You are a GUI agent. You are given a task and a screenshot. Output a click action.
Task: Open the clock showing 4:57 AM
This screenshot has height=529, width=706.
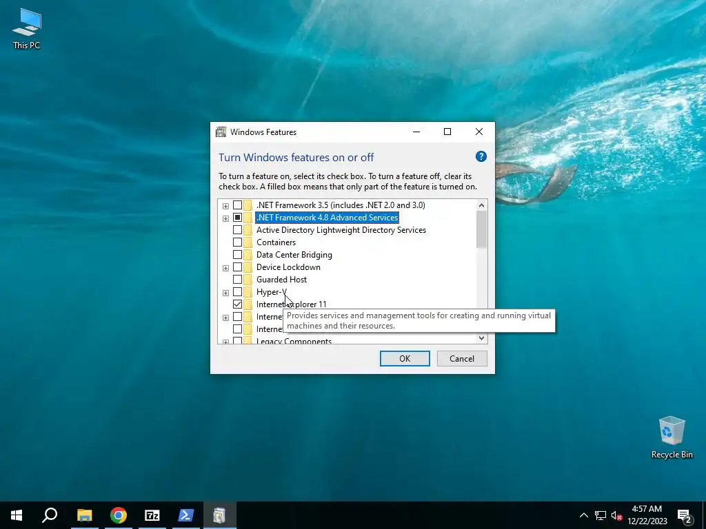pyautogui.click(x=647, y=509)
